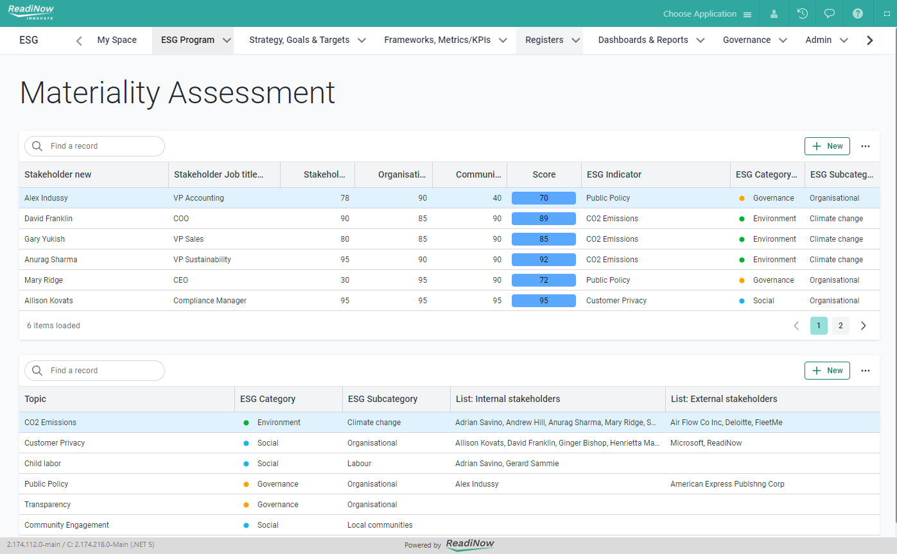Open more options ellipsis for top table
897x554 pixels.
point(866,146)
